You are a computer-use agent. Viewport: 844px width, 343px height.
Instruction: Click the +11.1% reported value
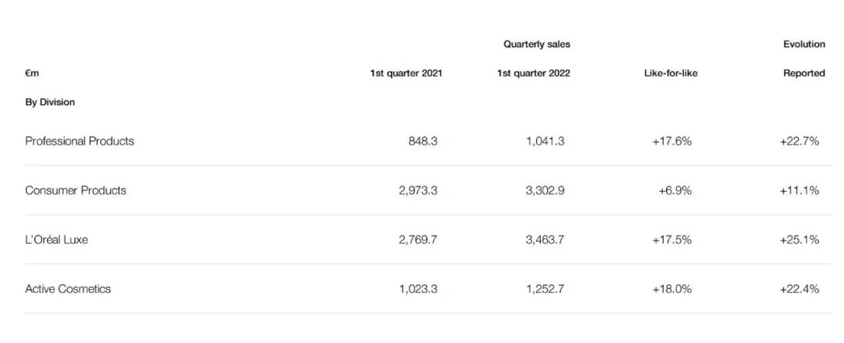(x=799, y=190)
